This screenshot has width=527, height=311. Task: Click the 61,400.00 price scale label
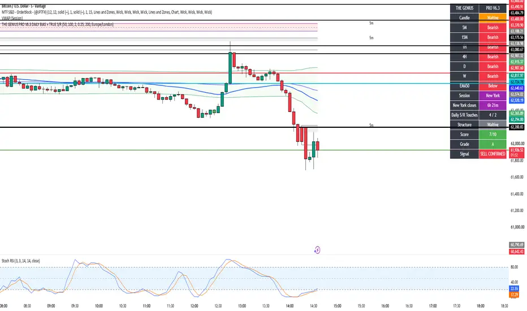(517, 194)
